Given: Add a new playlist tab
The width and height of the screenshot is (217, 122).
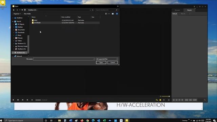Looking at the screenshot, I should (190, 14).
